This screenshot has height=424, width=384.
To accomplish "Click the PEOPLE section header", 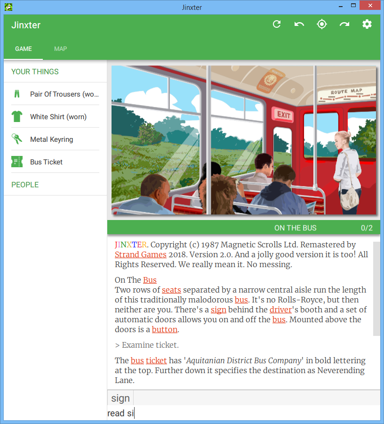I will [x=25, y=185].
